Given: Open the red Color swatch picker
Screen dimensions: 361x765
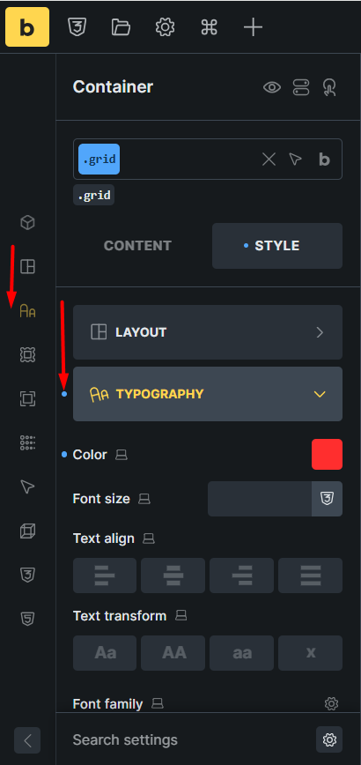Looking at the screenshot, I should (327, 454).
